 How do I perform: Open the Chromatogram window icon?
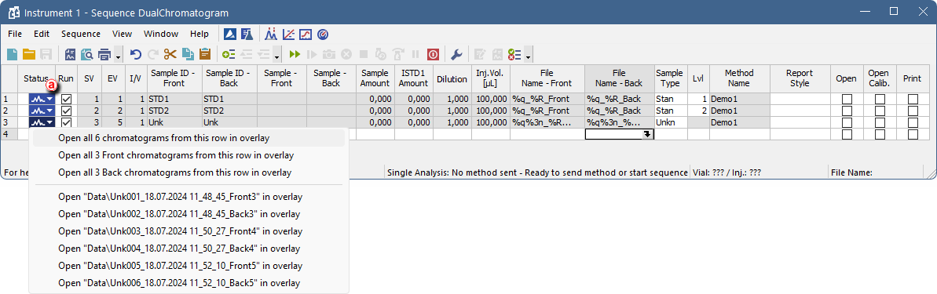tap(271, 34)
